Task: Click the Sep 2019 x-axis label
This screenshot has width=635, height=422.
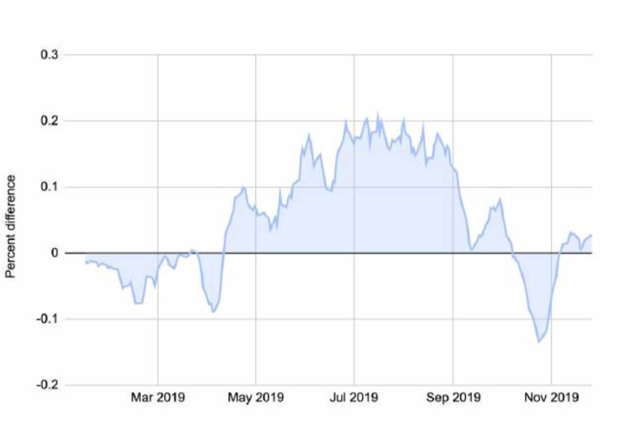Action: (453, 397)
